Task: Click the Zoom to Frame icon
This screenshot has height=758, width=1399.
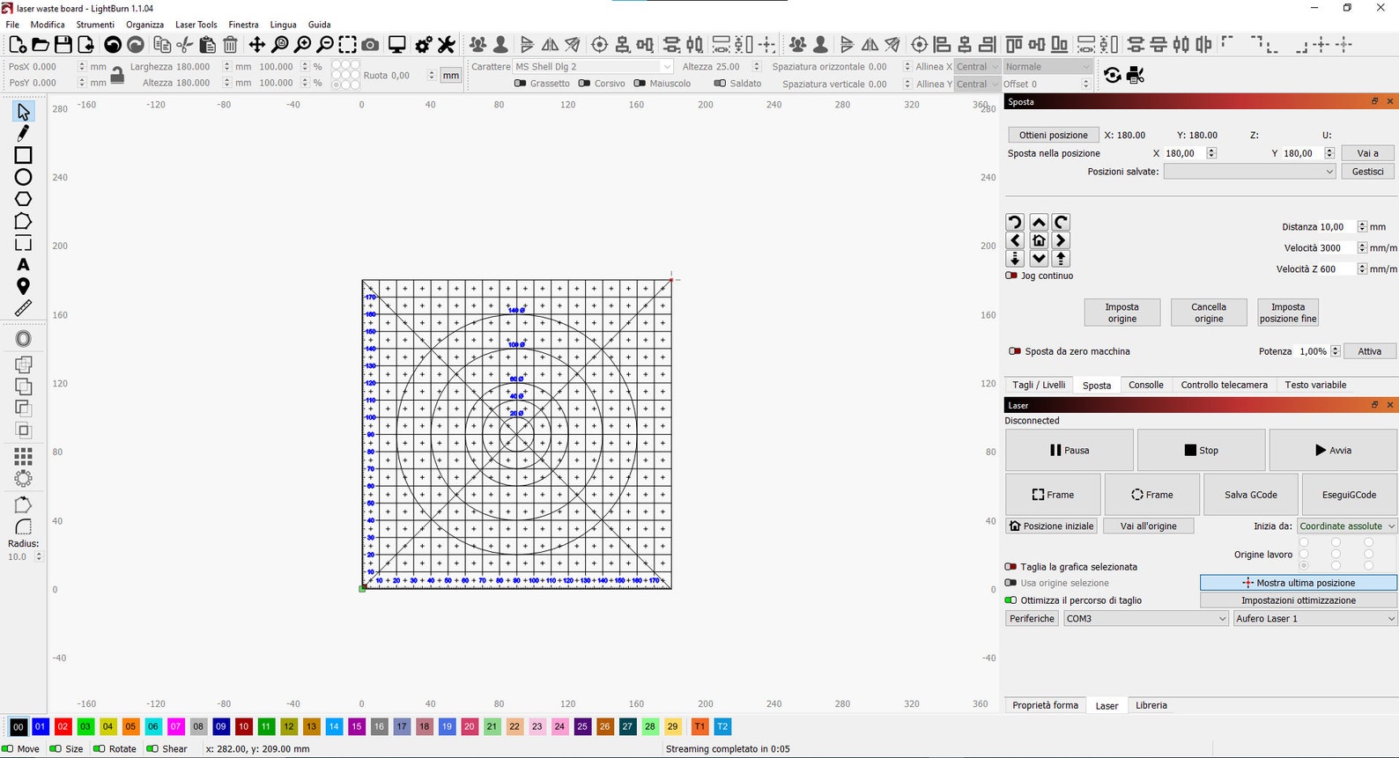Action: 348,45
